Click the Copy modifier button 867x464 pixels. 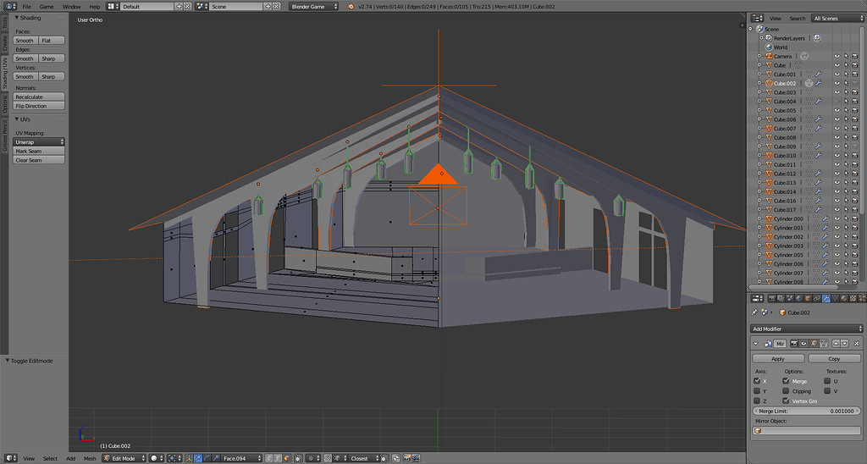coord(834,358)
